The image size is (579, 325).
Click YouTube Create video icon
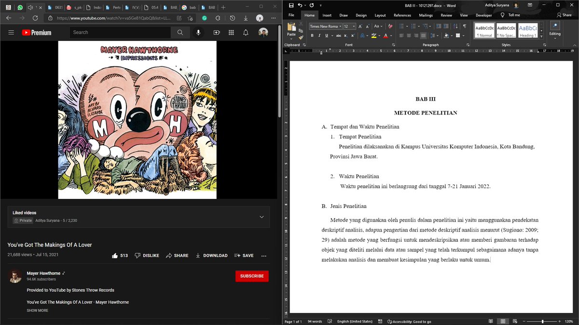coord(217,32)
